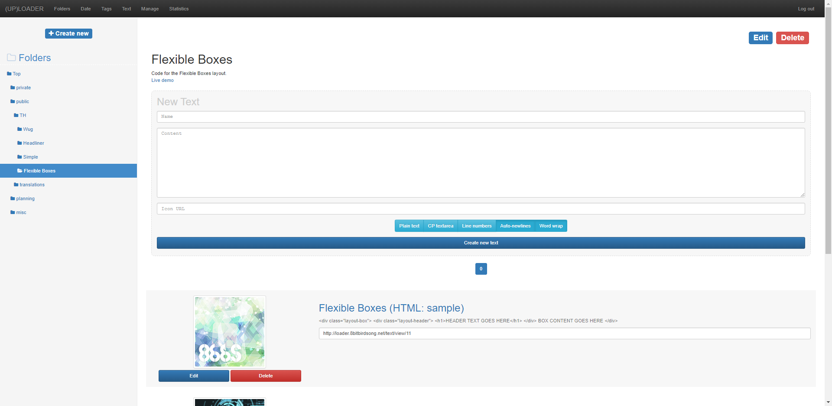Select the Top folder in sidebar
The height and width of the screenshot is (406, 832).
(16, 74)
